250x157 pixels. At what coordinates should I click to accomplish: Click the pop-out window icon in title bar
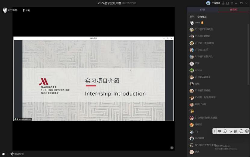click(227, 3)
